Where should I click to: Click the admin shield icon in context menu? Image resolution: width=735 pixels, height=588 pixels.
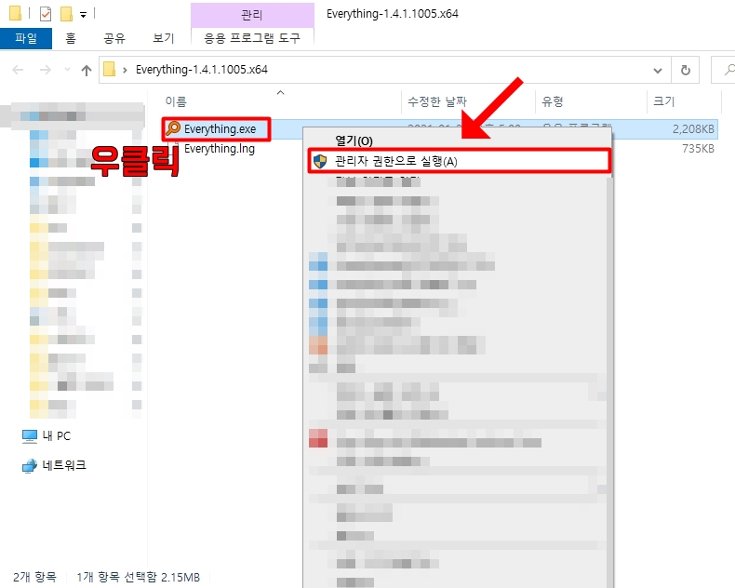(x=320, y=161)
